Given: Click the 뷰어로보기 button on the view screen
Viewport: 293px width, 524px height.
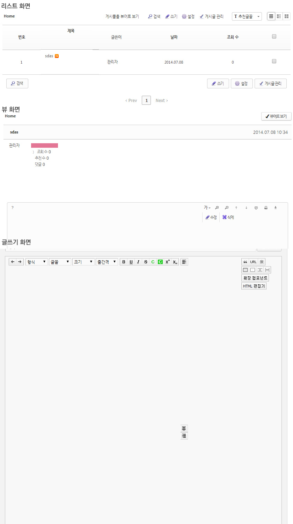Looking at the screenshot, I should coord(276,116).
